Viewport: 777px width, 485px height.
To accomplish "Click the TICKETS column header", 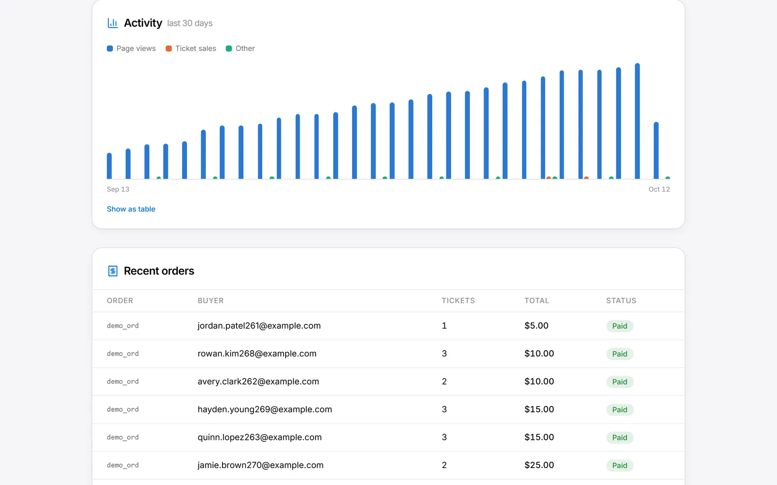I will 458,301.
